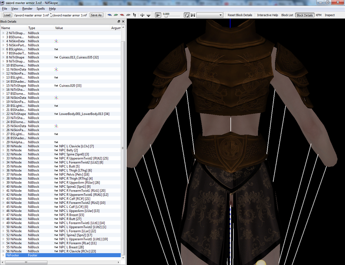Select the NPC R Thigh [RThg] [4] value
345x265 pixels.
click(x=76, y=179)
